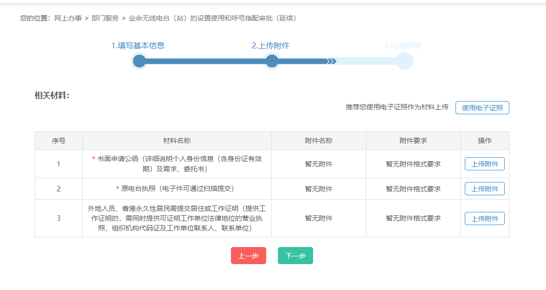Upload attachment for 居住或工作证明 row
The width and height of the screenshot is (546, 290).
pos(484,219)
